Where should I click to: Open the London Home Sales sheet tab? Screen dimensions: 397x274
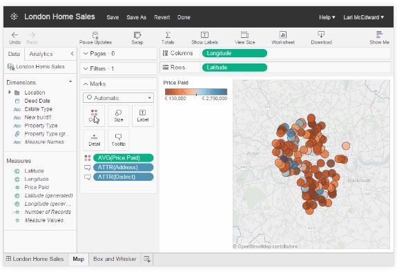pyautogui.click(x=35, y=259)
